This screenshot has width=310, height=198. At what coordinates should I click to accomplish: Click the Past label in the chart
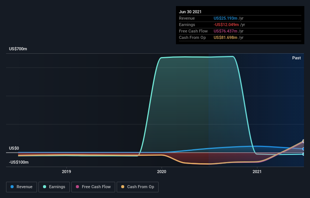(x=296, y=58)
